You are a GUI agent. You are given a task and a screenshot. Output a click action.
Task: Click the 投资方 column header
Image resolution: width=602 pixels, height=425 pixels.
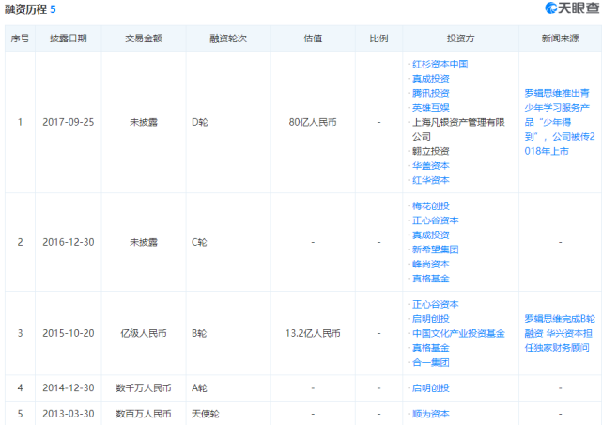tap(461, 38)
